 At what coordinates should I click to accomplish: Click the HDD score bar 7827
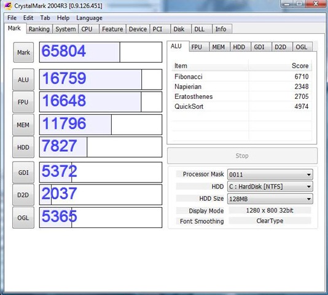[101, 147]
